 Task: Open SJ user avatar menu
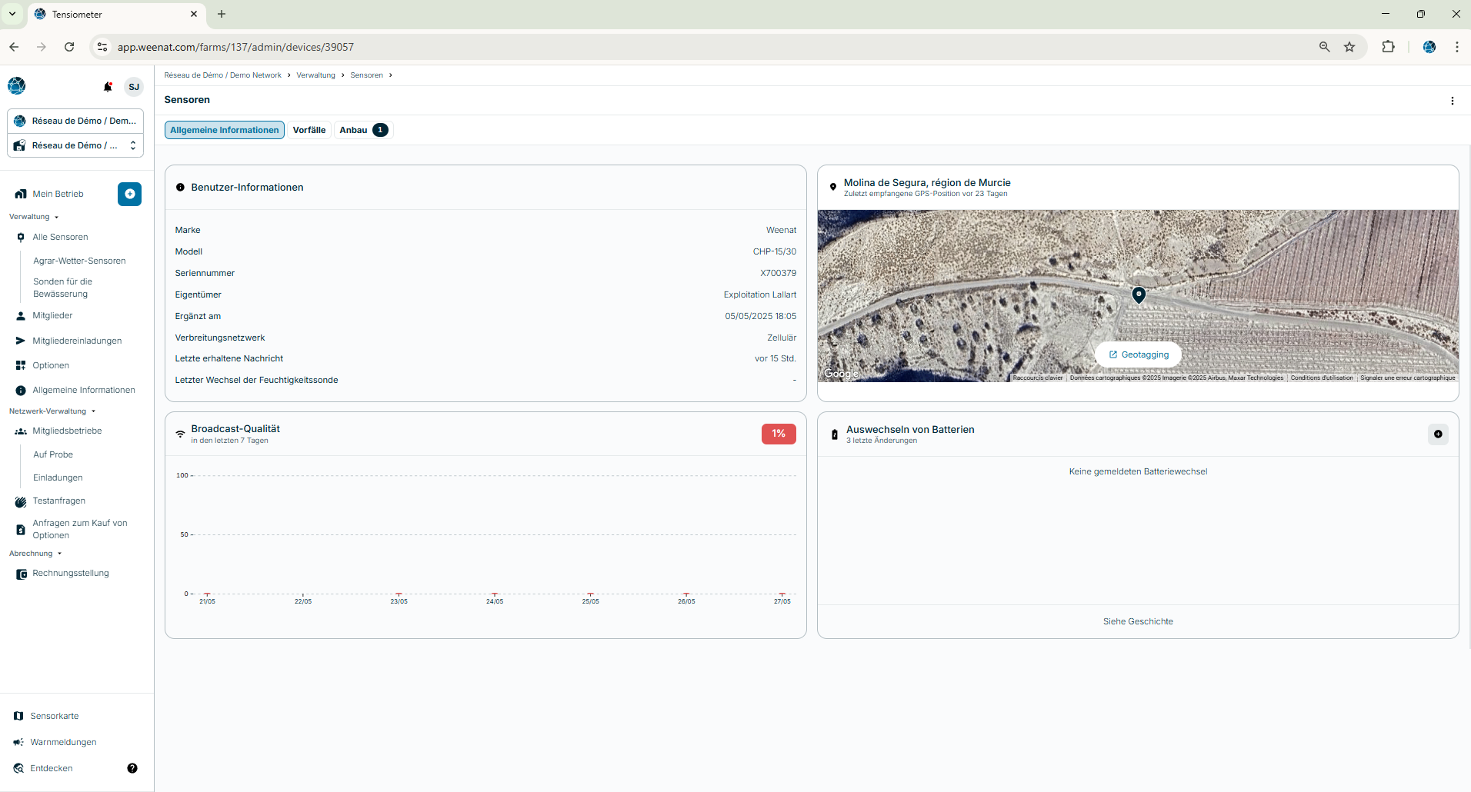pyautogui.click(x=134, y=87)
